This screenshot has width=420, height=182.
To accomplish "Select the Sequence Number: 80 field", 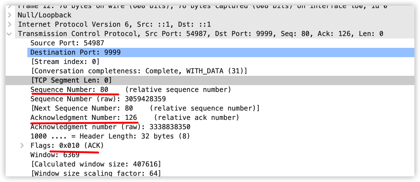I will (x=69, y=89).
